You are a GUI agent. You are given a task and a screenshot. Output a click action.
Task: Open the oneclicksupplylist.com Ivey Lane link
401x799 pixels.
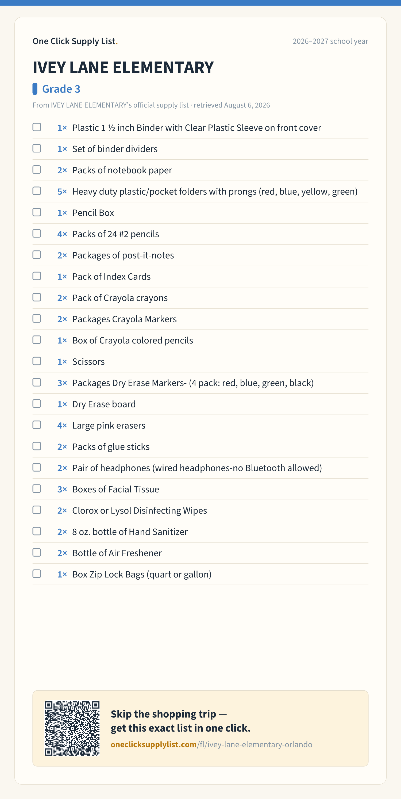tap(211, 744)
